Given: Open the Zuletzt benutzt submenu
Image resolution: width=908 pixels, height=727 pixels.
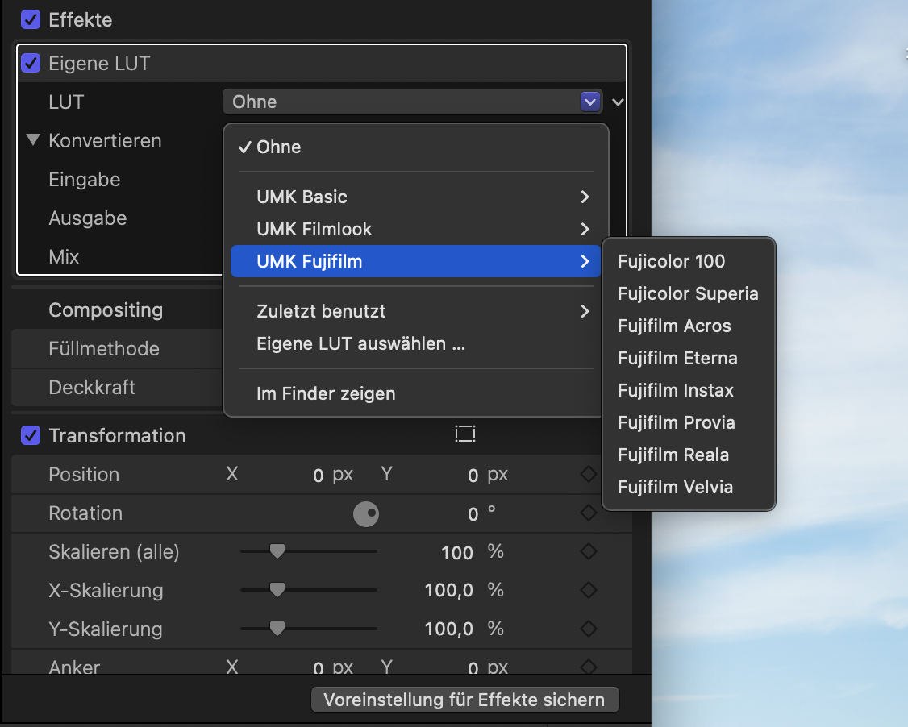Looking at the screenshot, I should 415,311.
